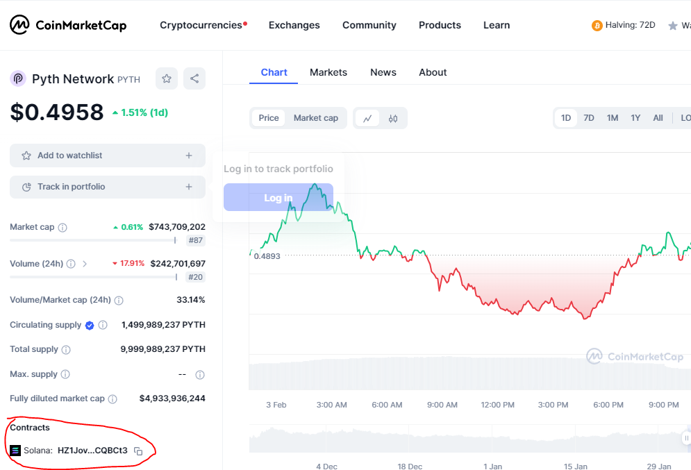Image resolution: width=691 pixels, height=470 pixels.
Task: Click Solana address HZ1Jov...CQBCt3
Action: (x=92, y=451)
